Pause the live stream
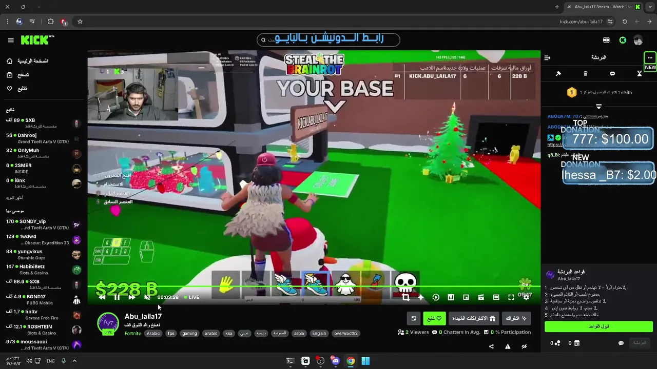This screenshot has height=369, width=657. tap(117, 297)
